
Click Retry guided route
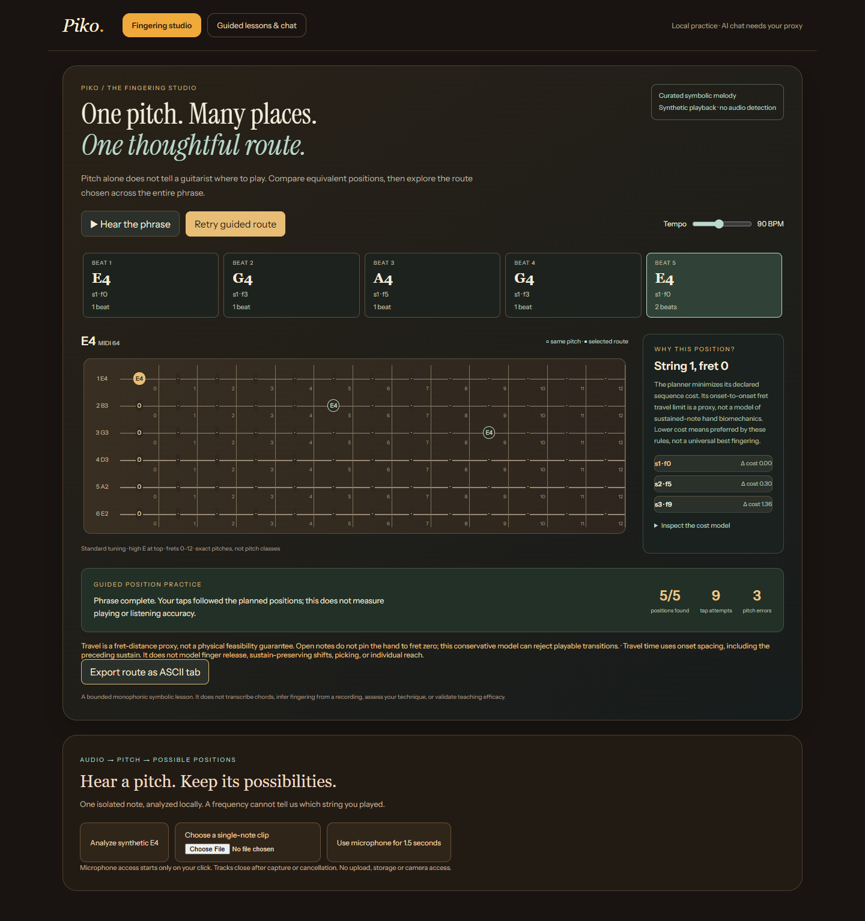point(235,224)
